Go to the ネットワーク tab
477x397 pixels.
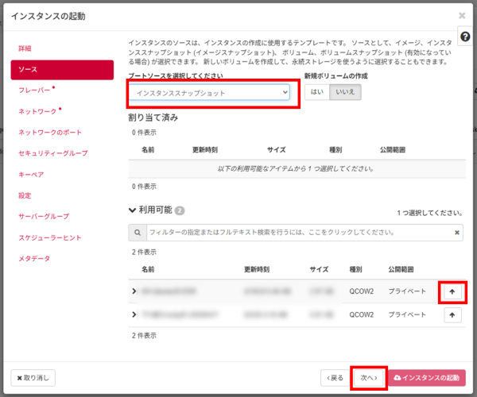click(x=37, y=111)
